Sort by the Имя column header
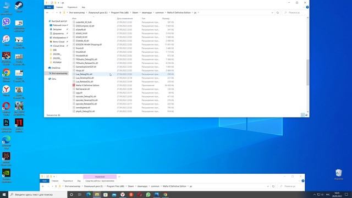The image size is (352, 198). 74,18
